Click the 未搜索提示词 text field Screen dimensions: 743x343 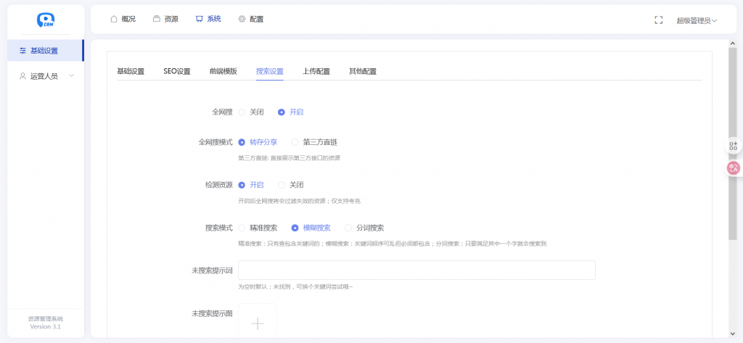click(416, 270)
